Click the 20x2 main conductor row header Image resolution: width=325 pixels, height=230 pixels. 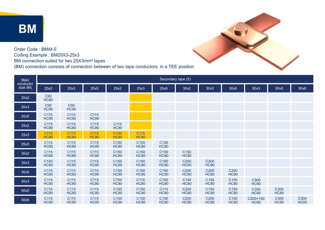(25, 98)
